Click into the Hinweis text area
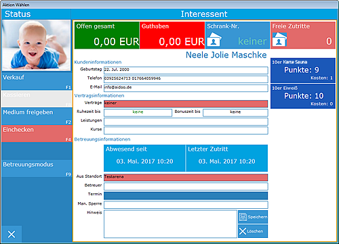This screenshot has width=339, height=244. (170, 224)
